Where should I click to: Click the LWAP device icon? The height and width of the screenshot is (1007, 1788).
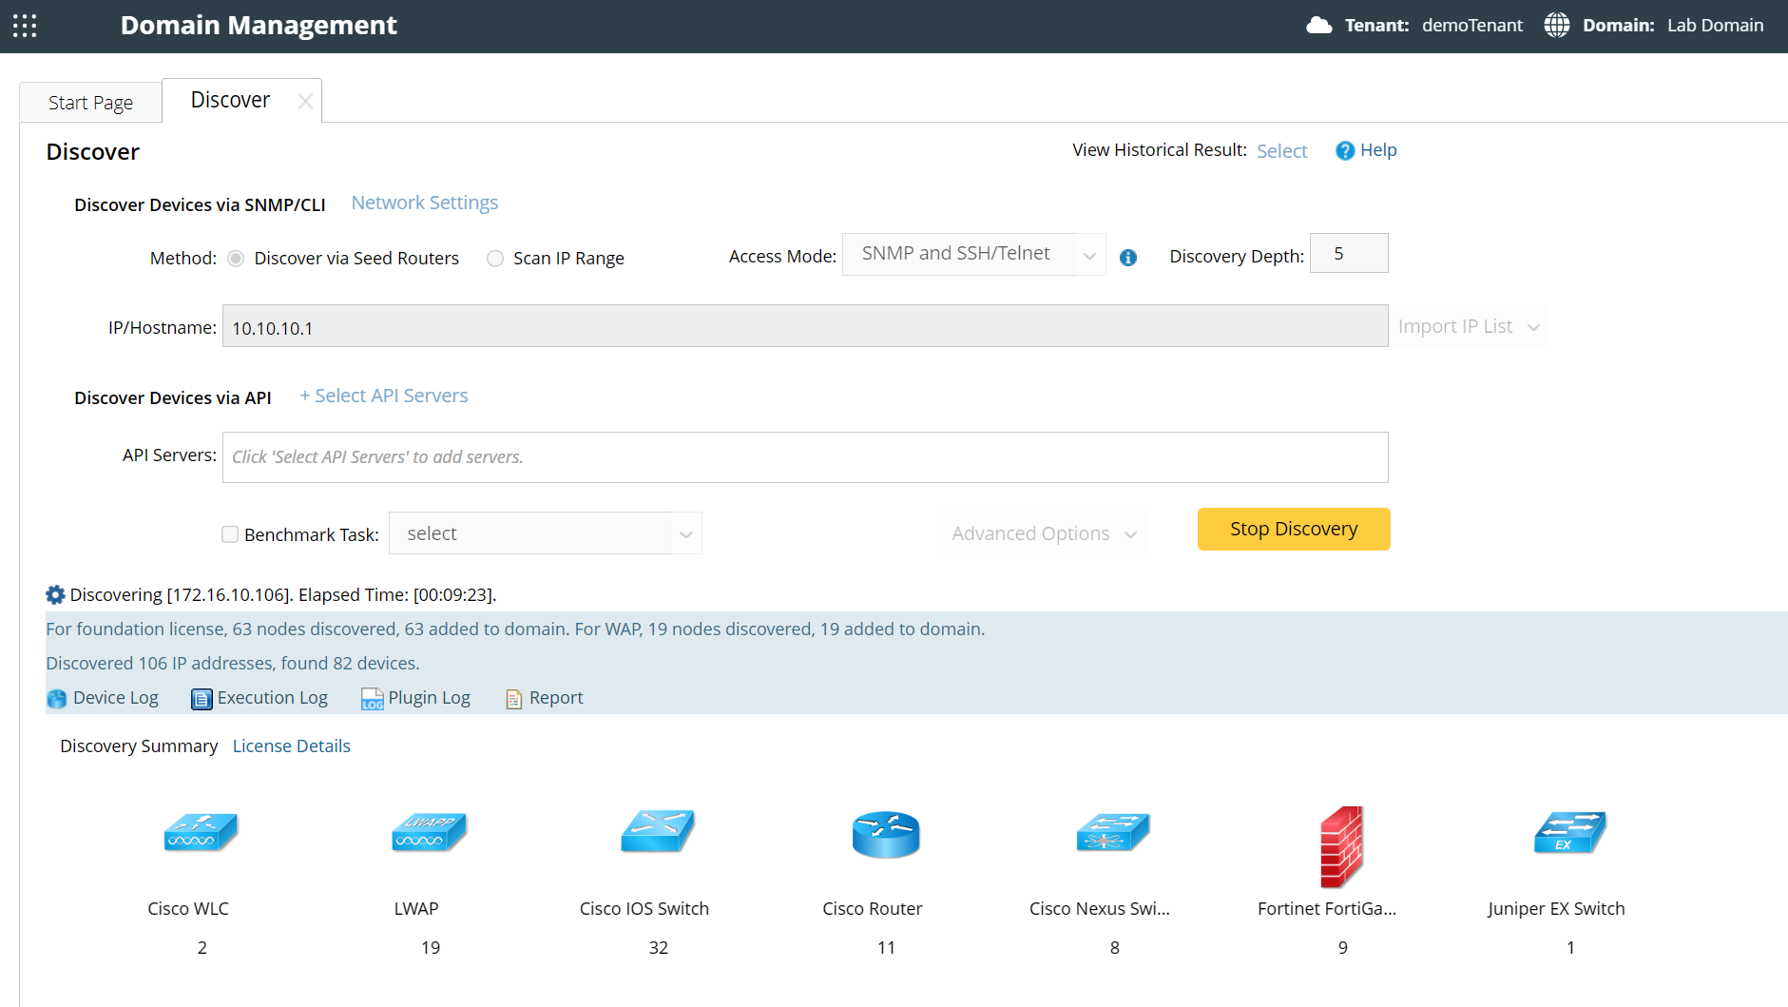click(x=429, y=833)
